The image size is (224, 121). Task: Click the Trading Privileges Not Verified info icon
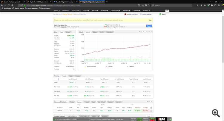click(x=124, y=27)
